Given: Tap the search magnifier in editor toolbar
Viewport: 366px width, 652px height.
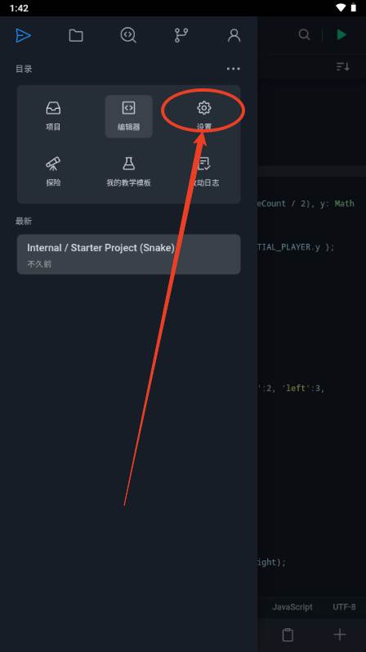Looking at the screenshot, I should point(304,35).
